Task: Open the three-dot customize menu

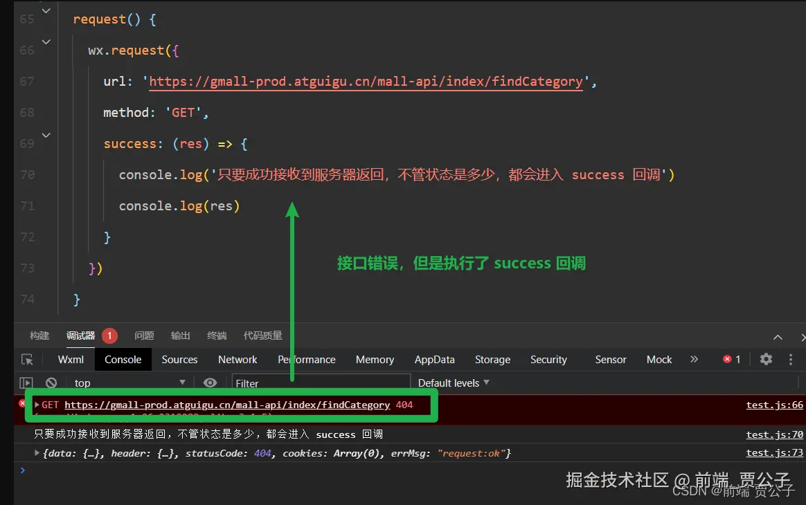Action: point(791,359)
